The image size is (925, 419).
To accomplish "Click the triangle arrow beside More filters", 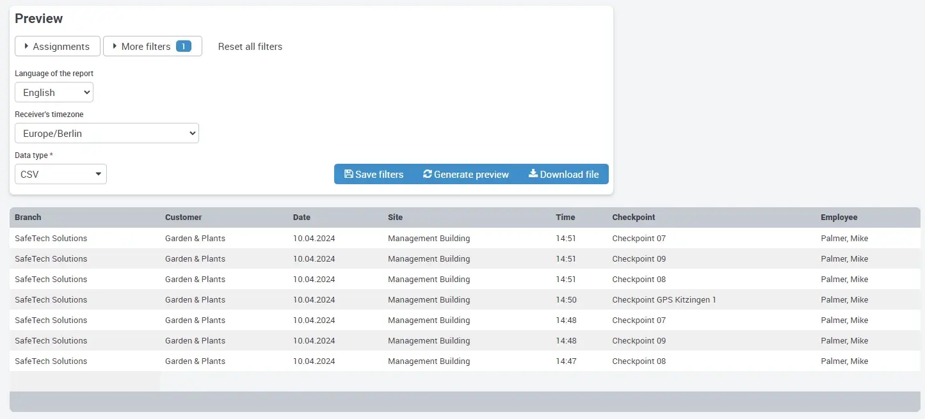I will click(x=115, y=46).
